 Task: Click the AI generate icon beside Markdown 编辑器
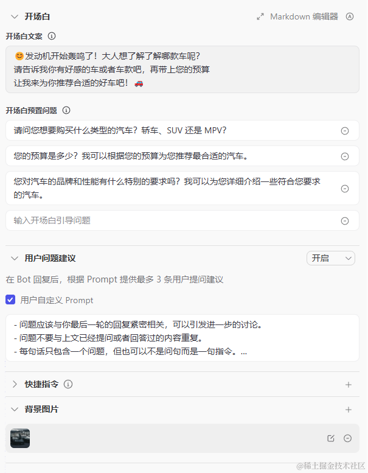pyautogui.click(x=350, y=16)
